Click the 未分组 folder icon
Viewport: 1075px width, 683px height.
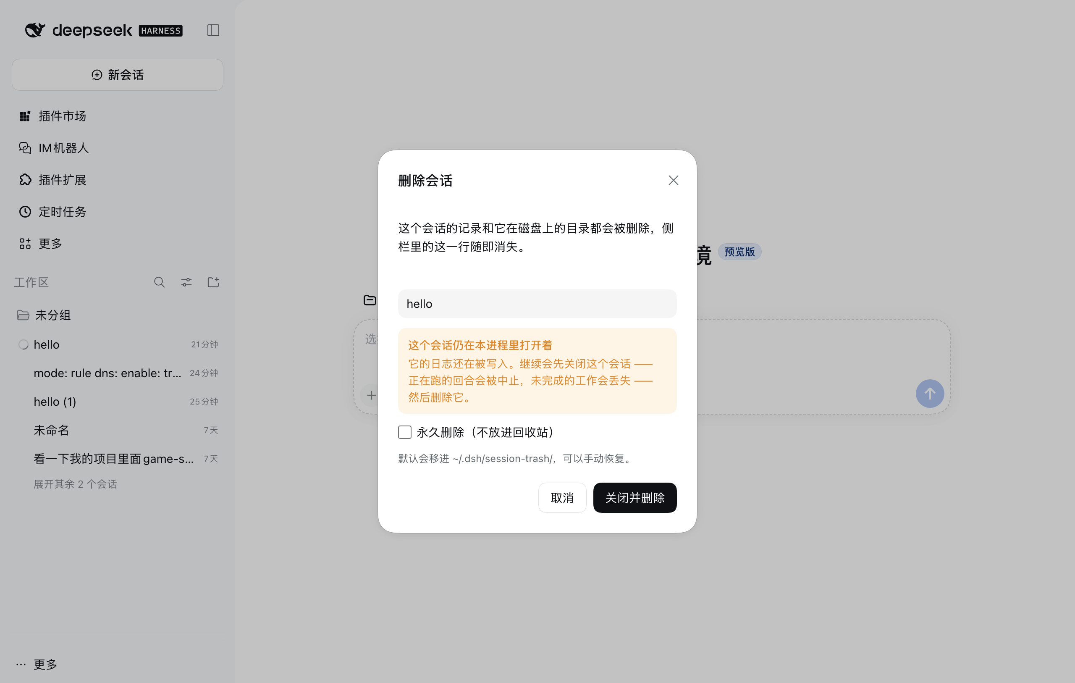(23, 315)
